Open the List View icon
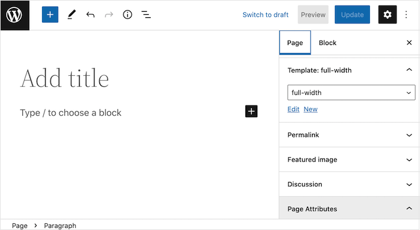Image resolution: width=420 pixels, height=230 pixels. tap(146, 14)
